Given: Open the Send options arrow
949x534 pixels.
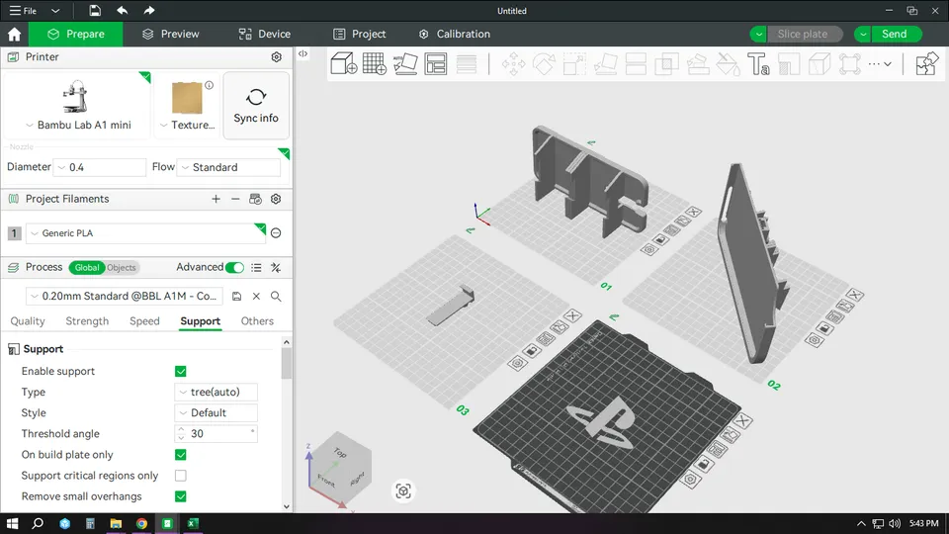Looking at the screenshot, I should (x=863, y=34).
